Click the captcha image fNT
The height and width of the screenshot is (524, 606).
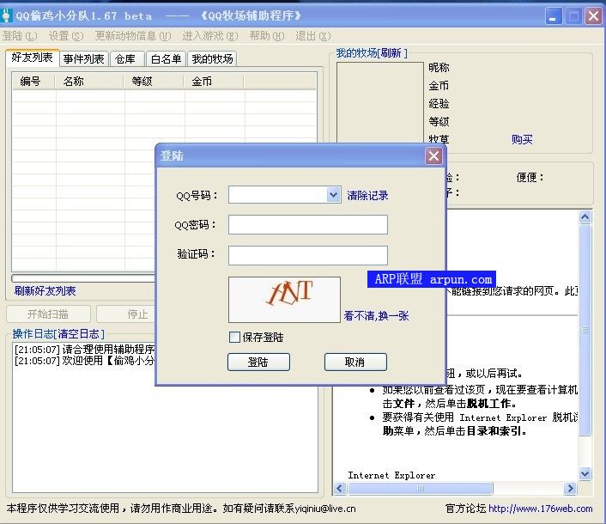click(284, 299)
